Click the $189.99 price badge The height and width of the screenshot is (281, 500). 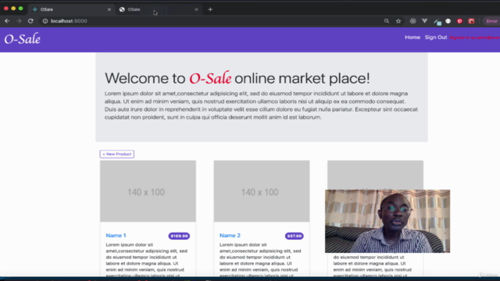pyautogui.click(x=179, y=236)
